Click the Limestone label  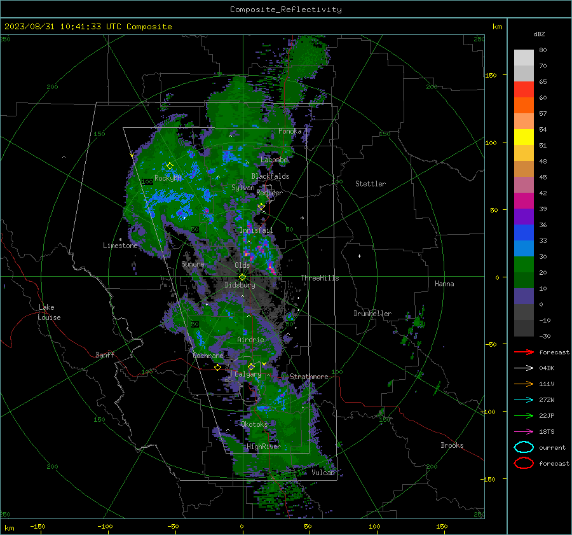(120, 246)
